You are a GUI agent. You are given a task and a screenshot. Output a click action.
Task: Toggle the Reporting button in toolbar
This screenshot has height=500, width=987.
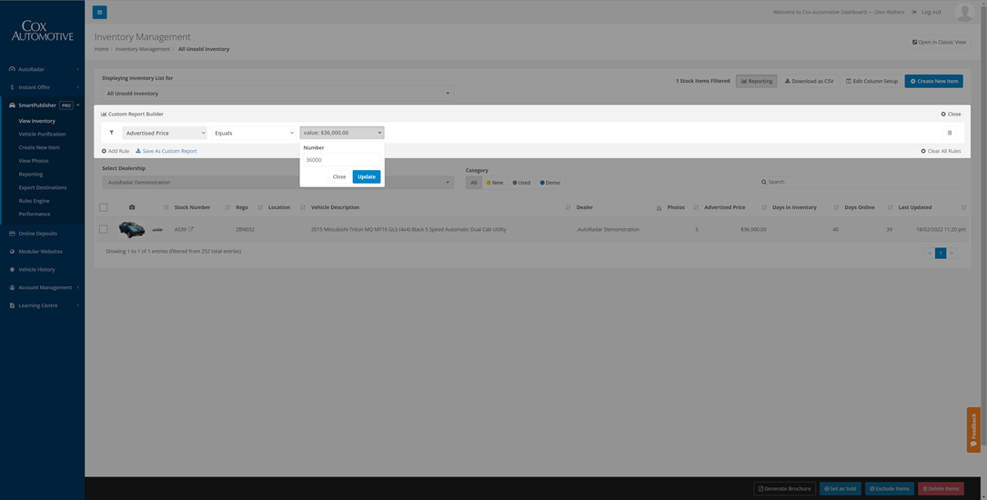[x=756, y=81]
